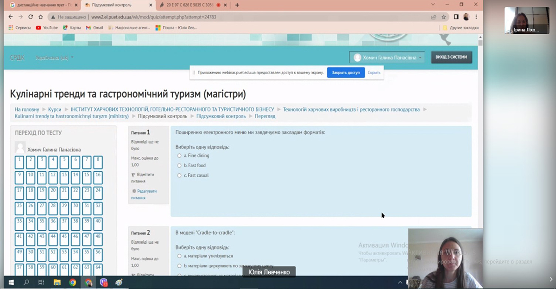Open the На головну breadcrumb link
Screen dimensions: 556x289
tap(27, 110)
